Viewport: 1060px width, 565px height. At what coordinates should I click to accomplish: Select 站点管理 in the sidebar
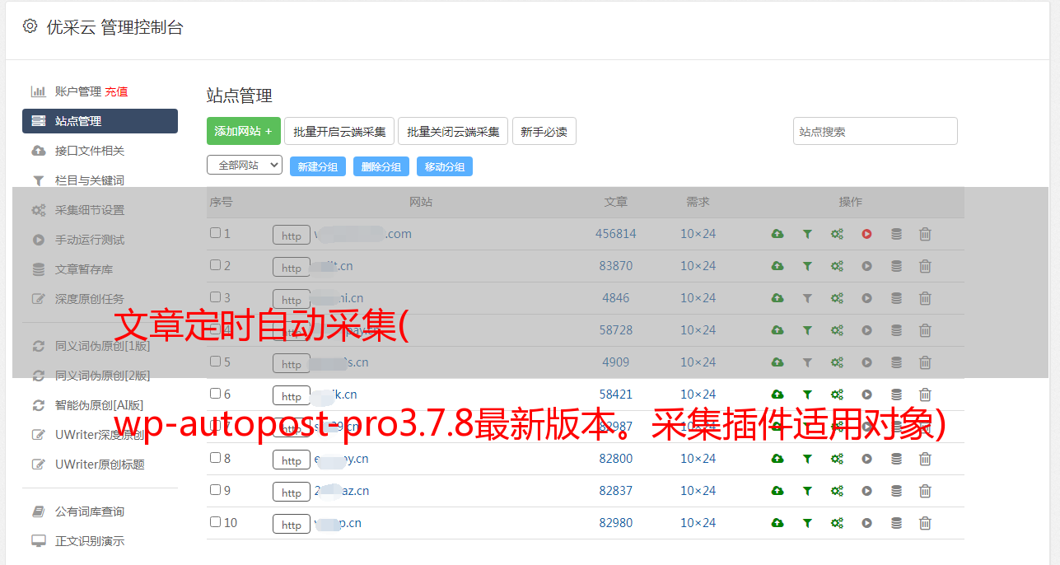tap(100, 121)
